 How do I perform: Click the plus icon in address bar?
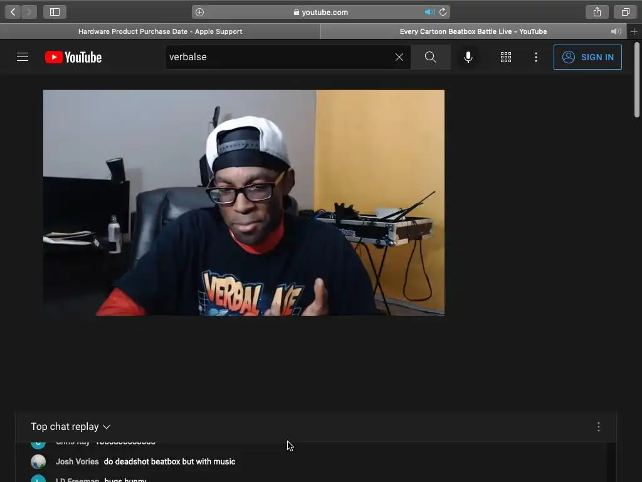point(199,13)
